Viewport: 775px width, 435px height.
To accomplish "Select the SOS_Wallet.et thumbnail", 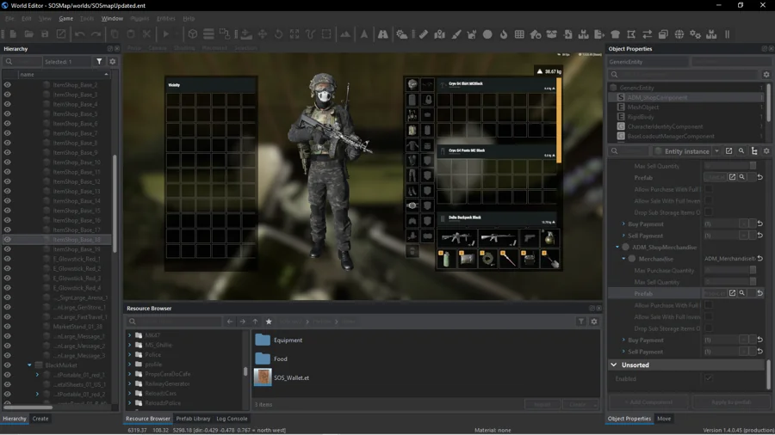I will coord(263,377).
